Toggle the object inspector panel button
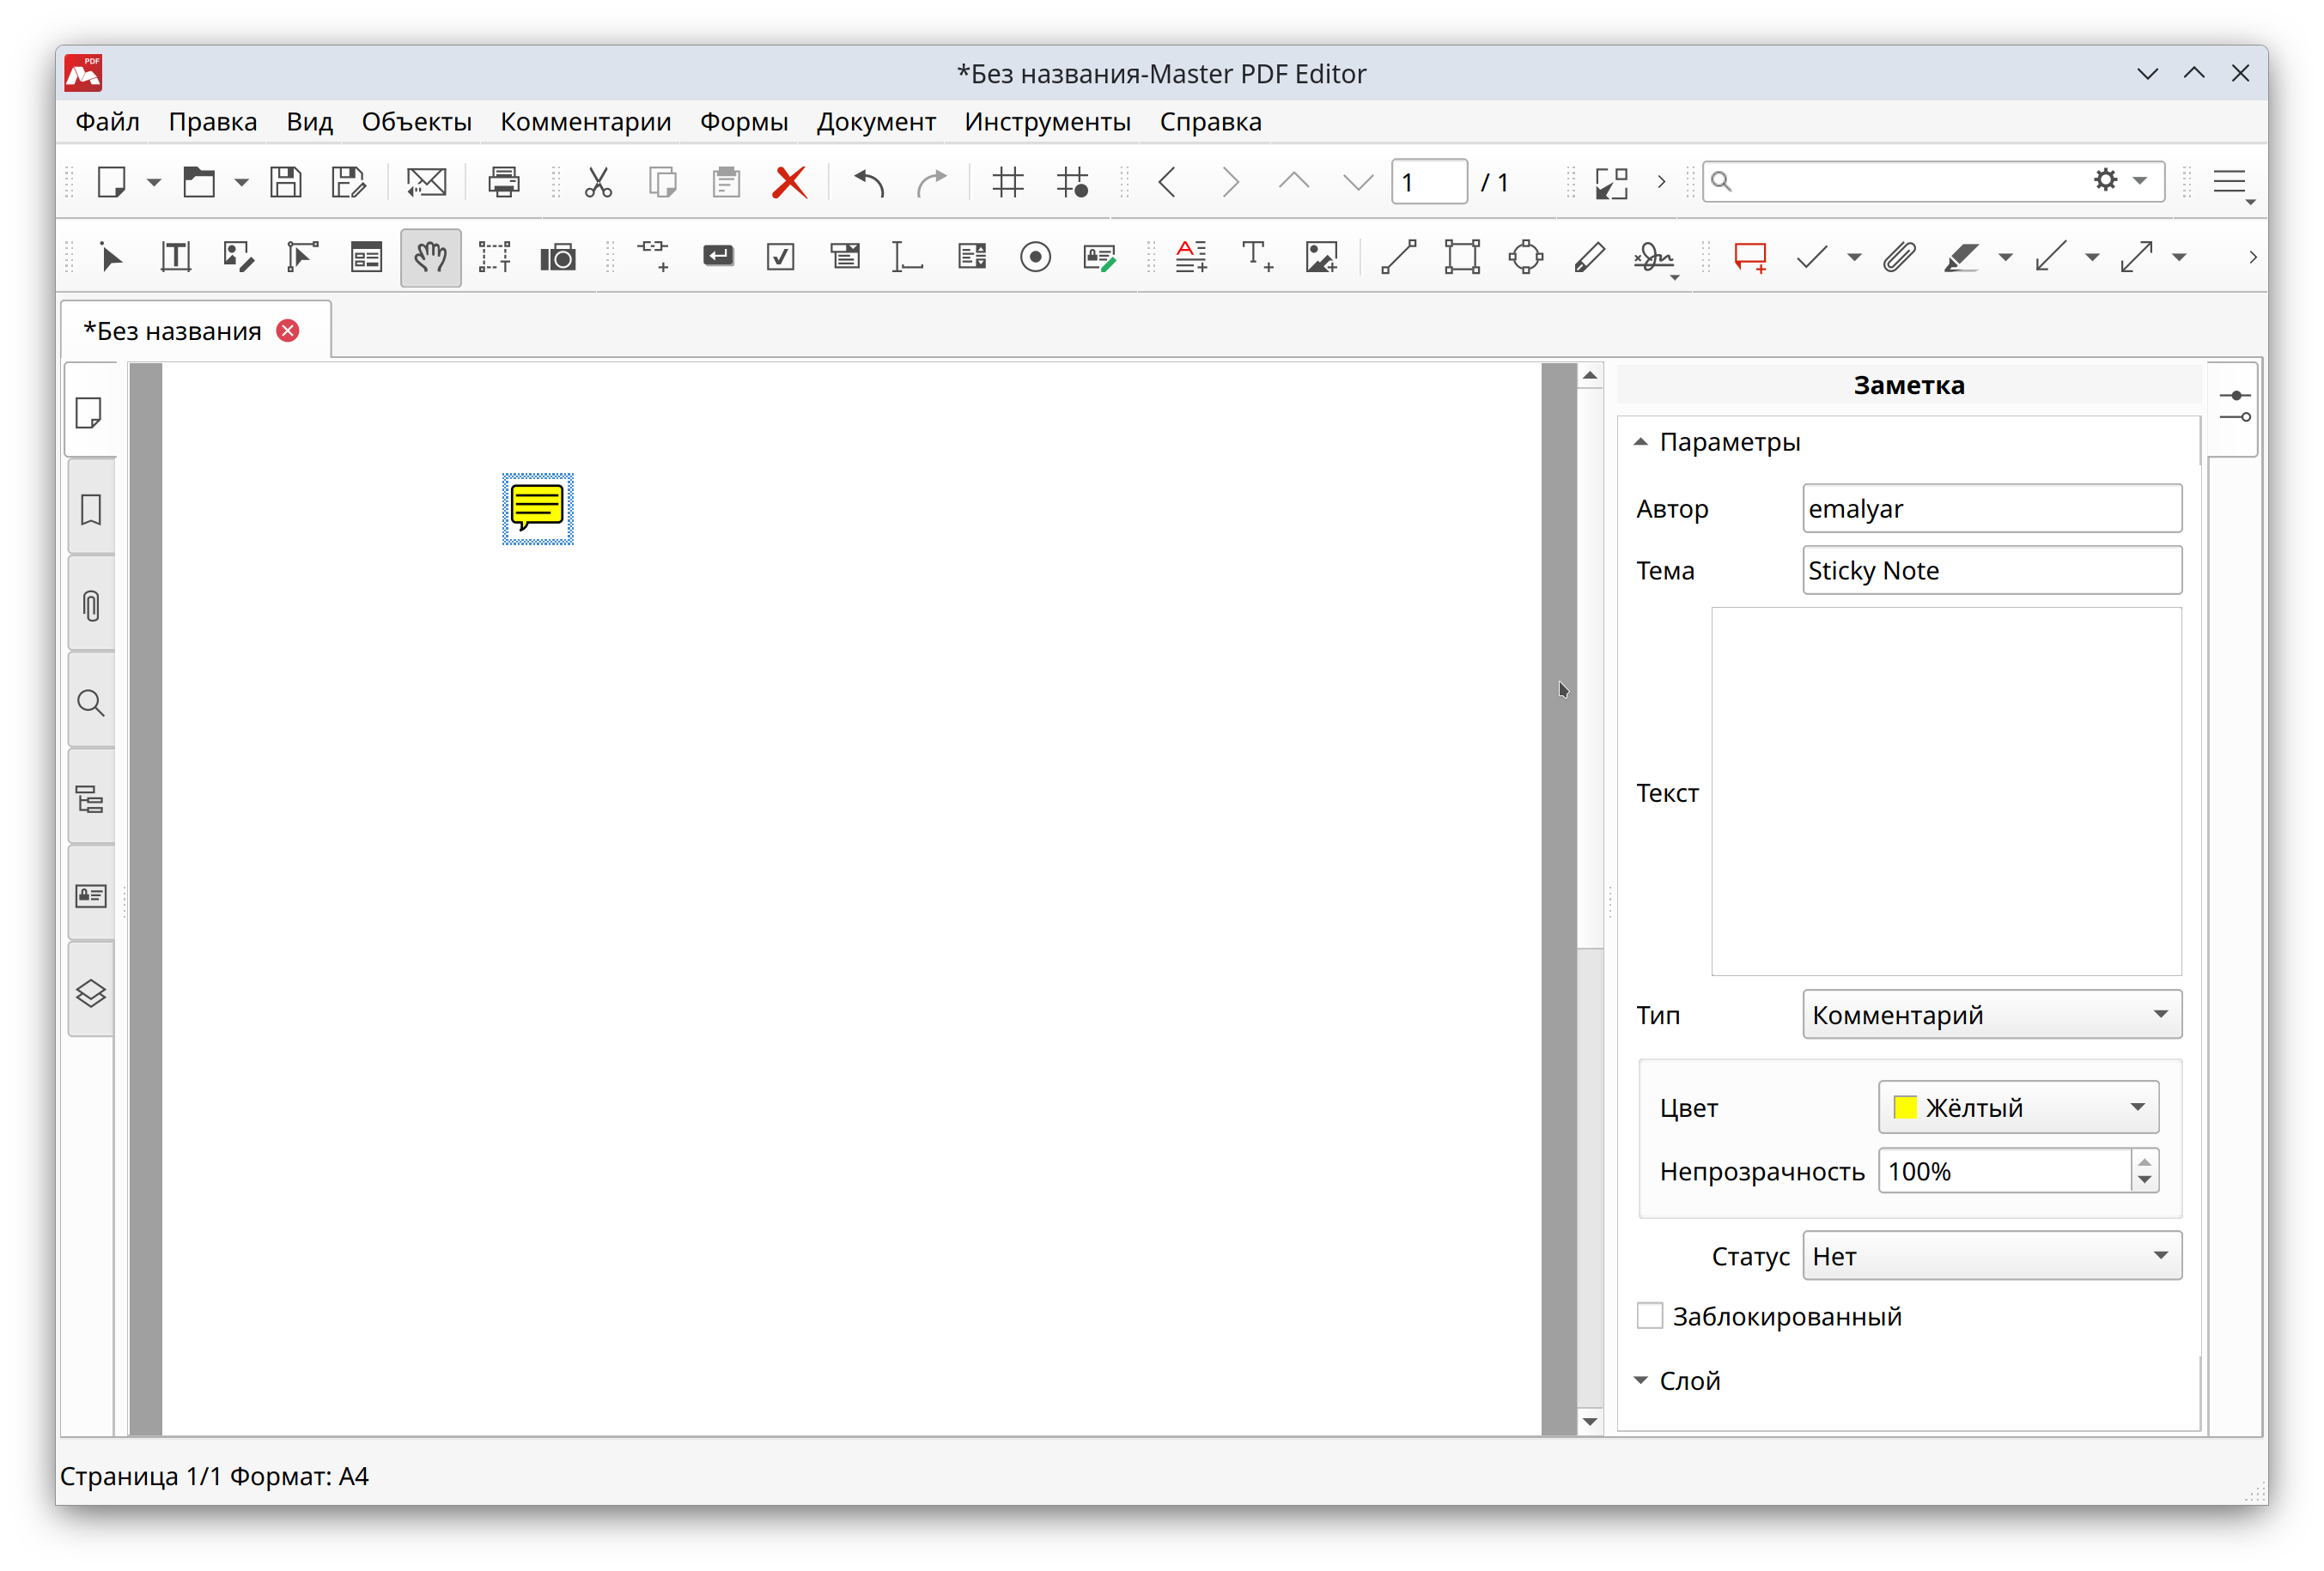 (x=2234, y=408)
